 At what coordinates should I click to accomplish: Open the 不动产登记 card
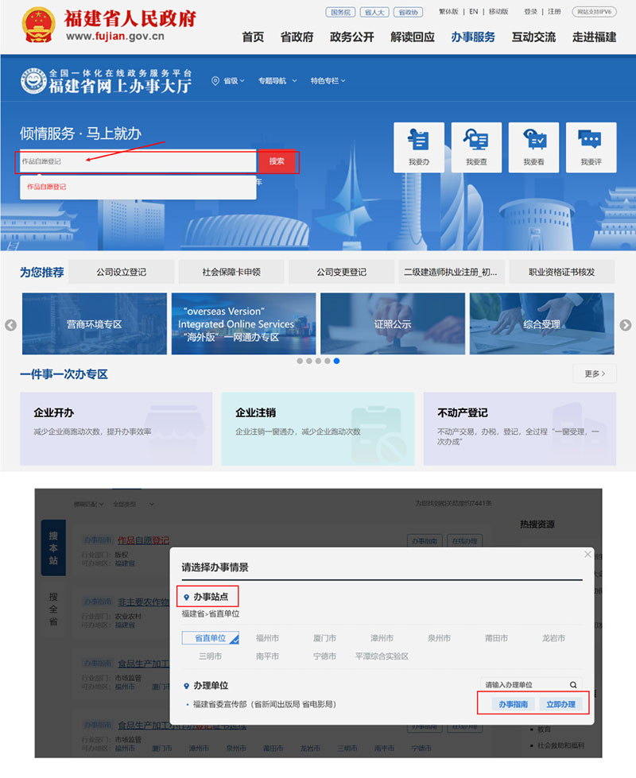tap(520, 428)
